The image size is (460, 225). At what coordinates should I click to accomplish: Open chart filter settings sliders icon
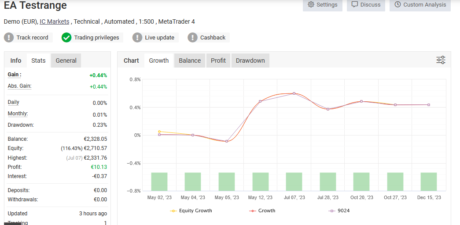[x=441, y=60]
